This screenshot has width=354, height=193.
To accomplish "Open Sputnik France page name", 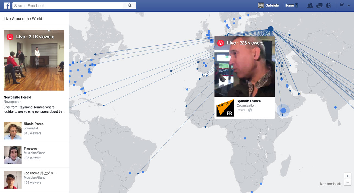I will pos(249,101).
